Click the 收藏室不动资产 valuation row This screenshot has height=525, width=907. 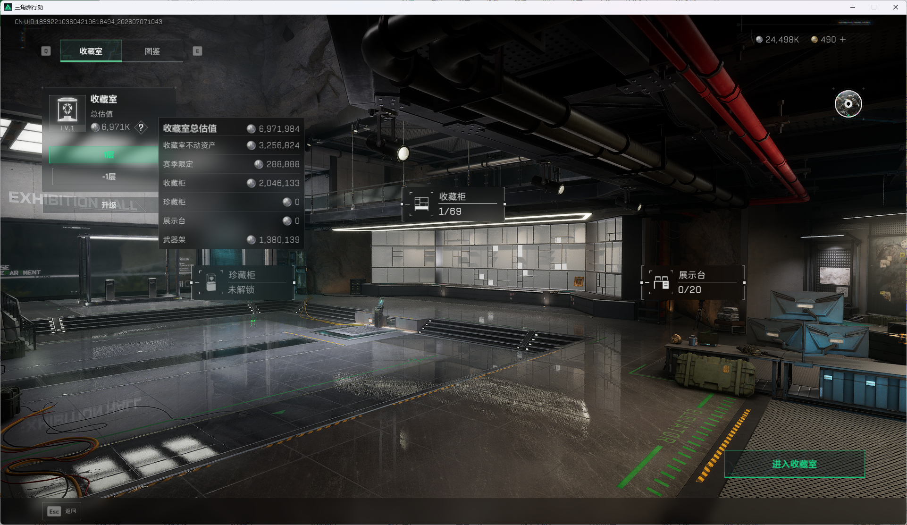231,145
